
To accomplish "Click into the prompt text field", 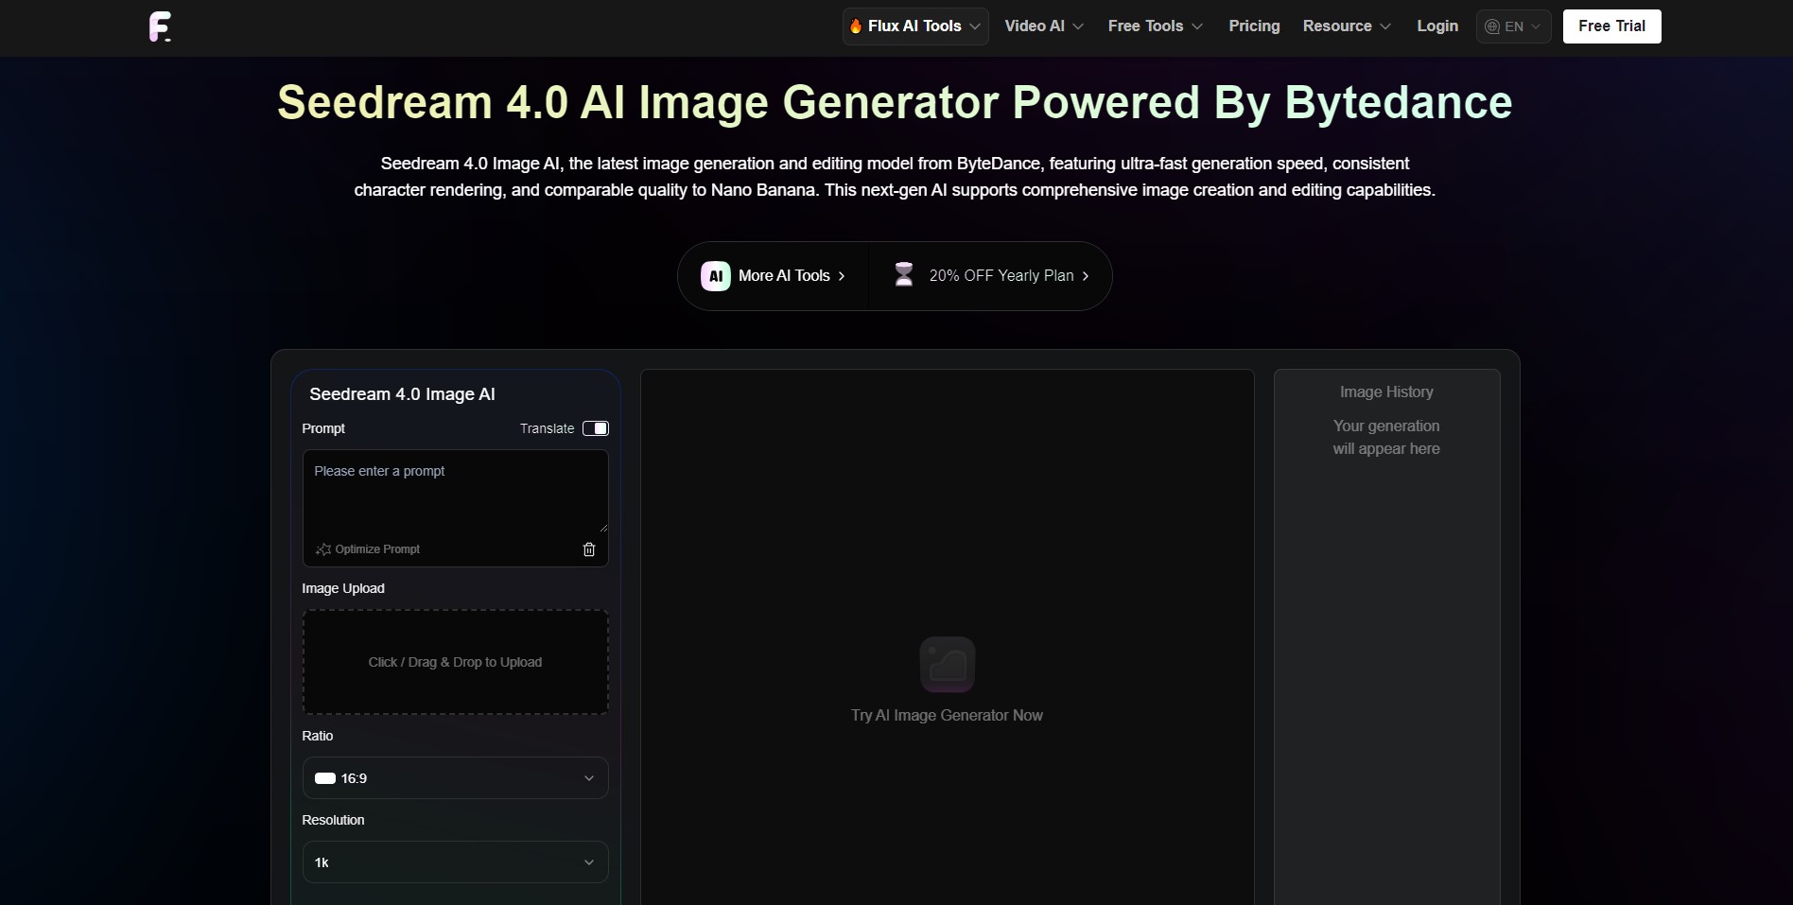I will pyautogui.click(x=455, y=492).
